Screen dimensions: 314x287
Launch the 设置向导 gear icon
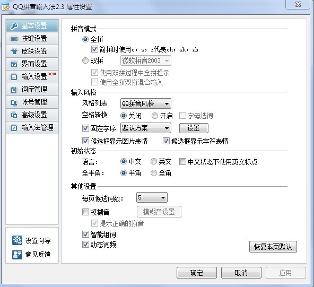tap(17, 240)
